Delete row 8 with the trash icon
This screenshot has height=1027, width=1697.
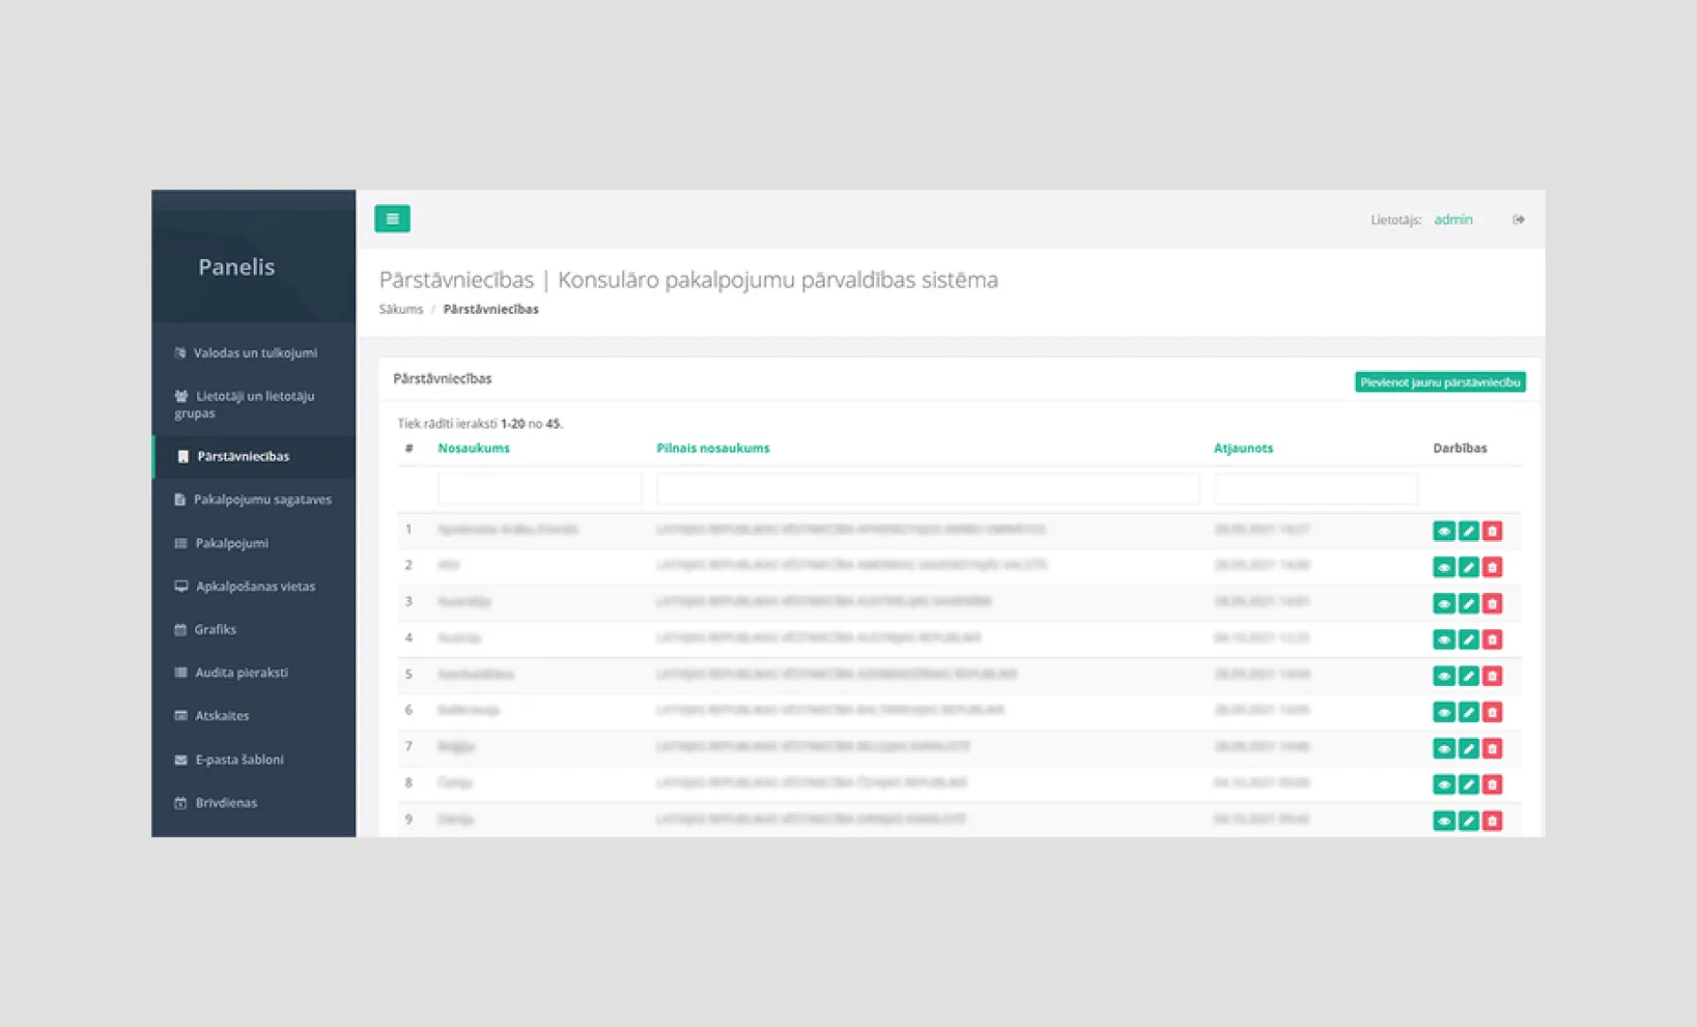1492,785
